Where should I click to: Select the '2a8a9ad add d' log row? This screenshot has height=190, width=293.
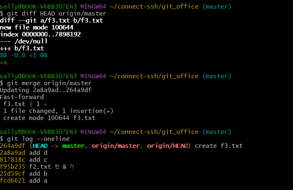24,153
